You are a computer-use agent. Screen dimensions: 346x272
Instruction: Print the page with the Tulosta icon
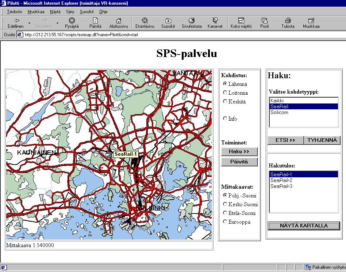coord(288,20)
